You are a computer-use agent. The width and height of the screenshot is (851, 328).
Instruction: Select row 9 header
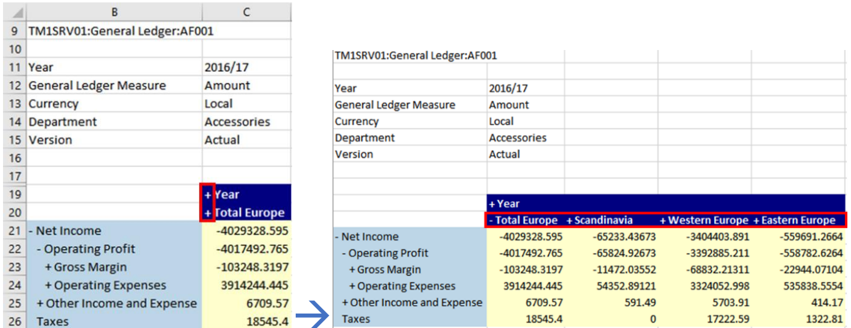point(14,31)
